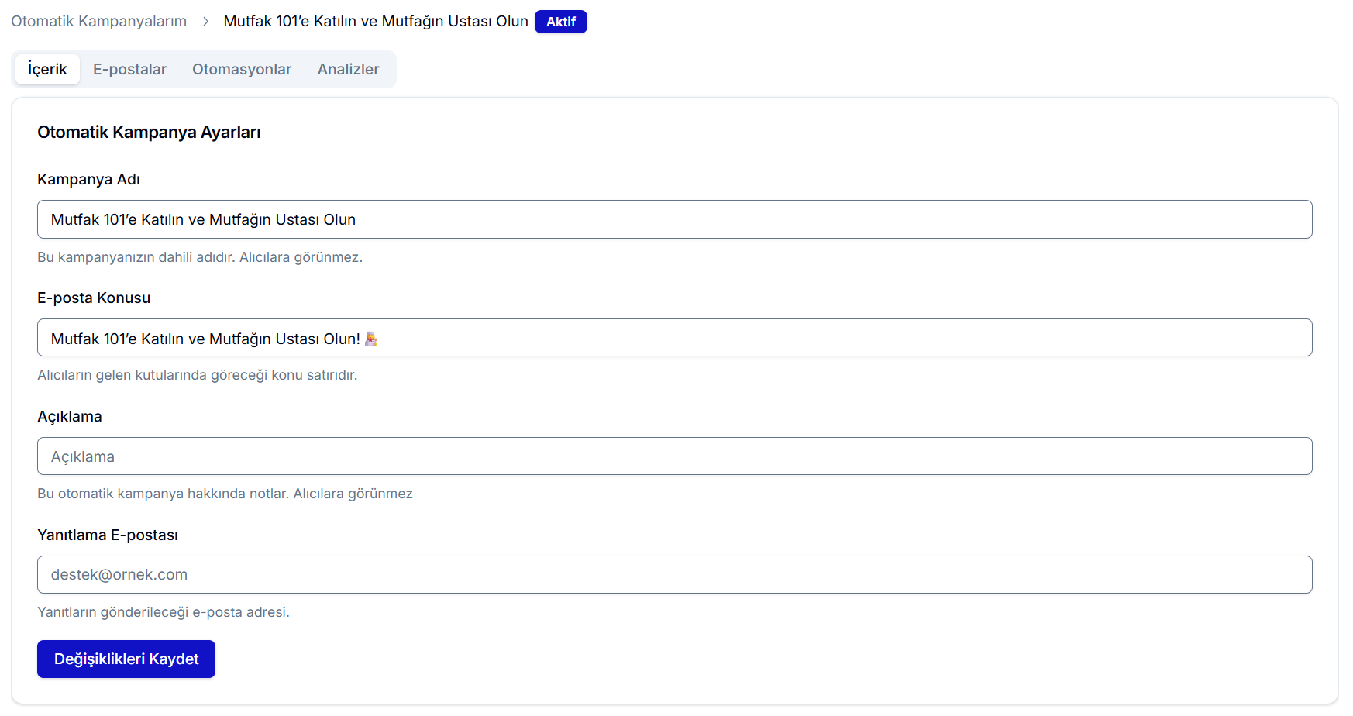
Task: Go to the Otomasyonlar tab
Action: click(242, 69)
